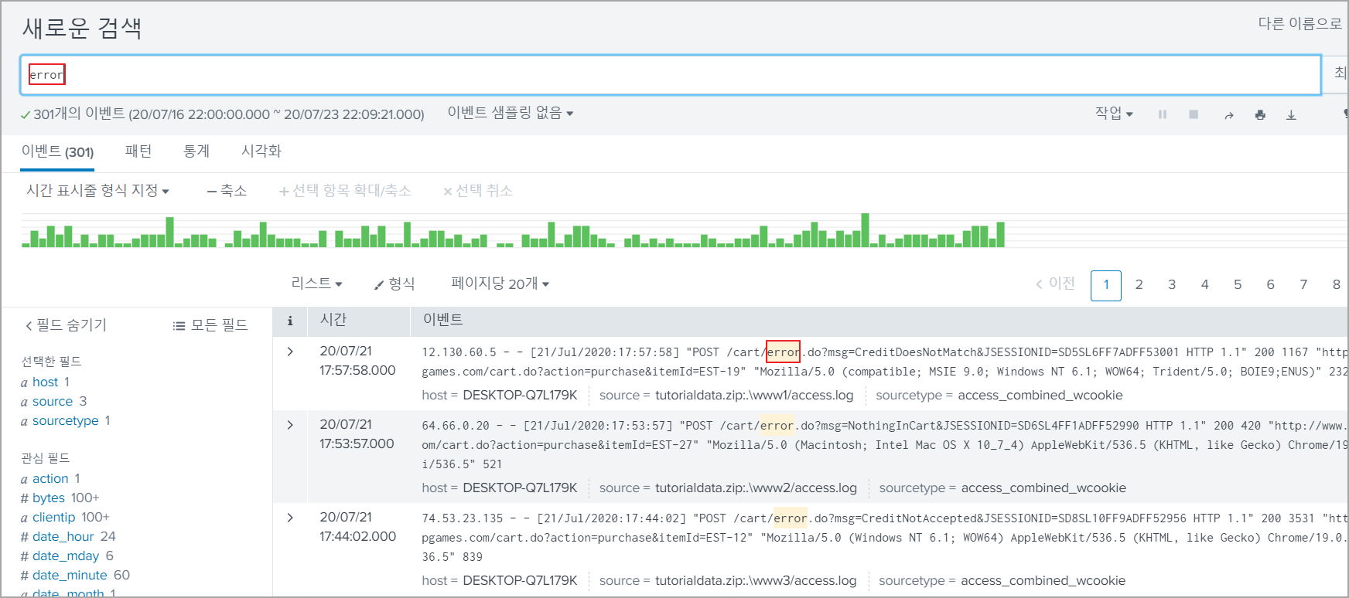
Task: Click the 20/07/21 17:57:58.000 timestamp
Action: click(x=357, y=361)
